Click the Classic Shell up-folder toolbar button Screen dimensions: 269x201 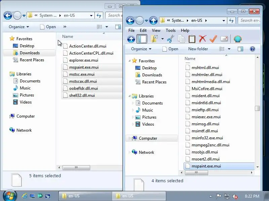(131, 39)
